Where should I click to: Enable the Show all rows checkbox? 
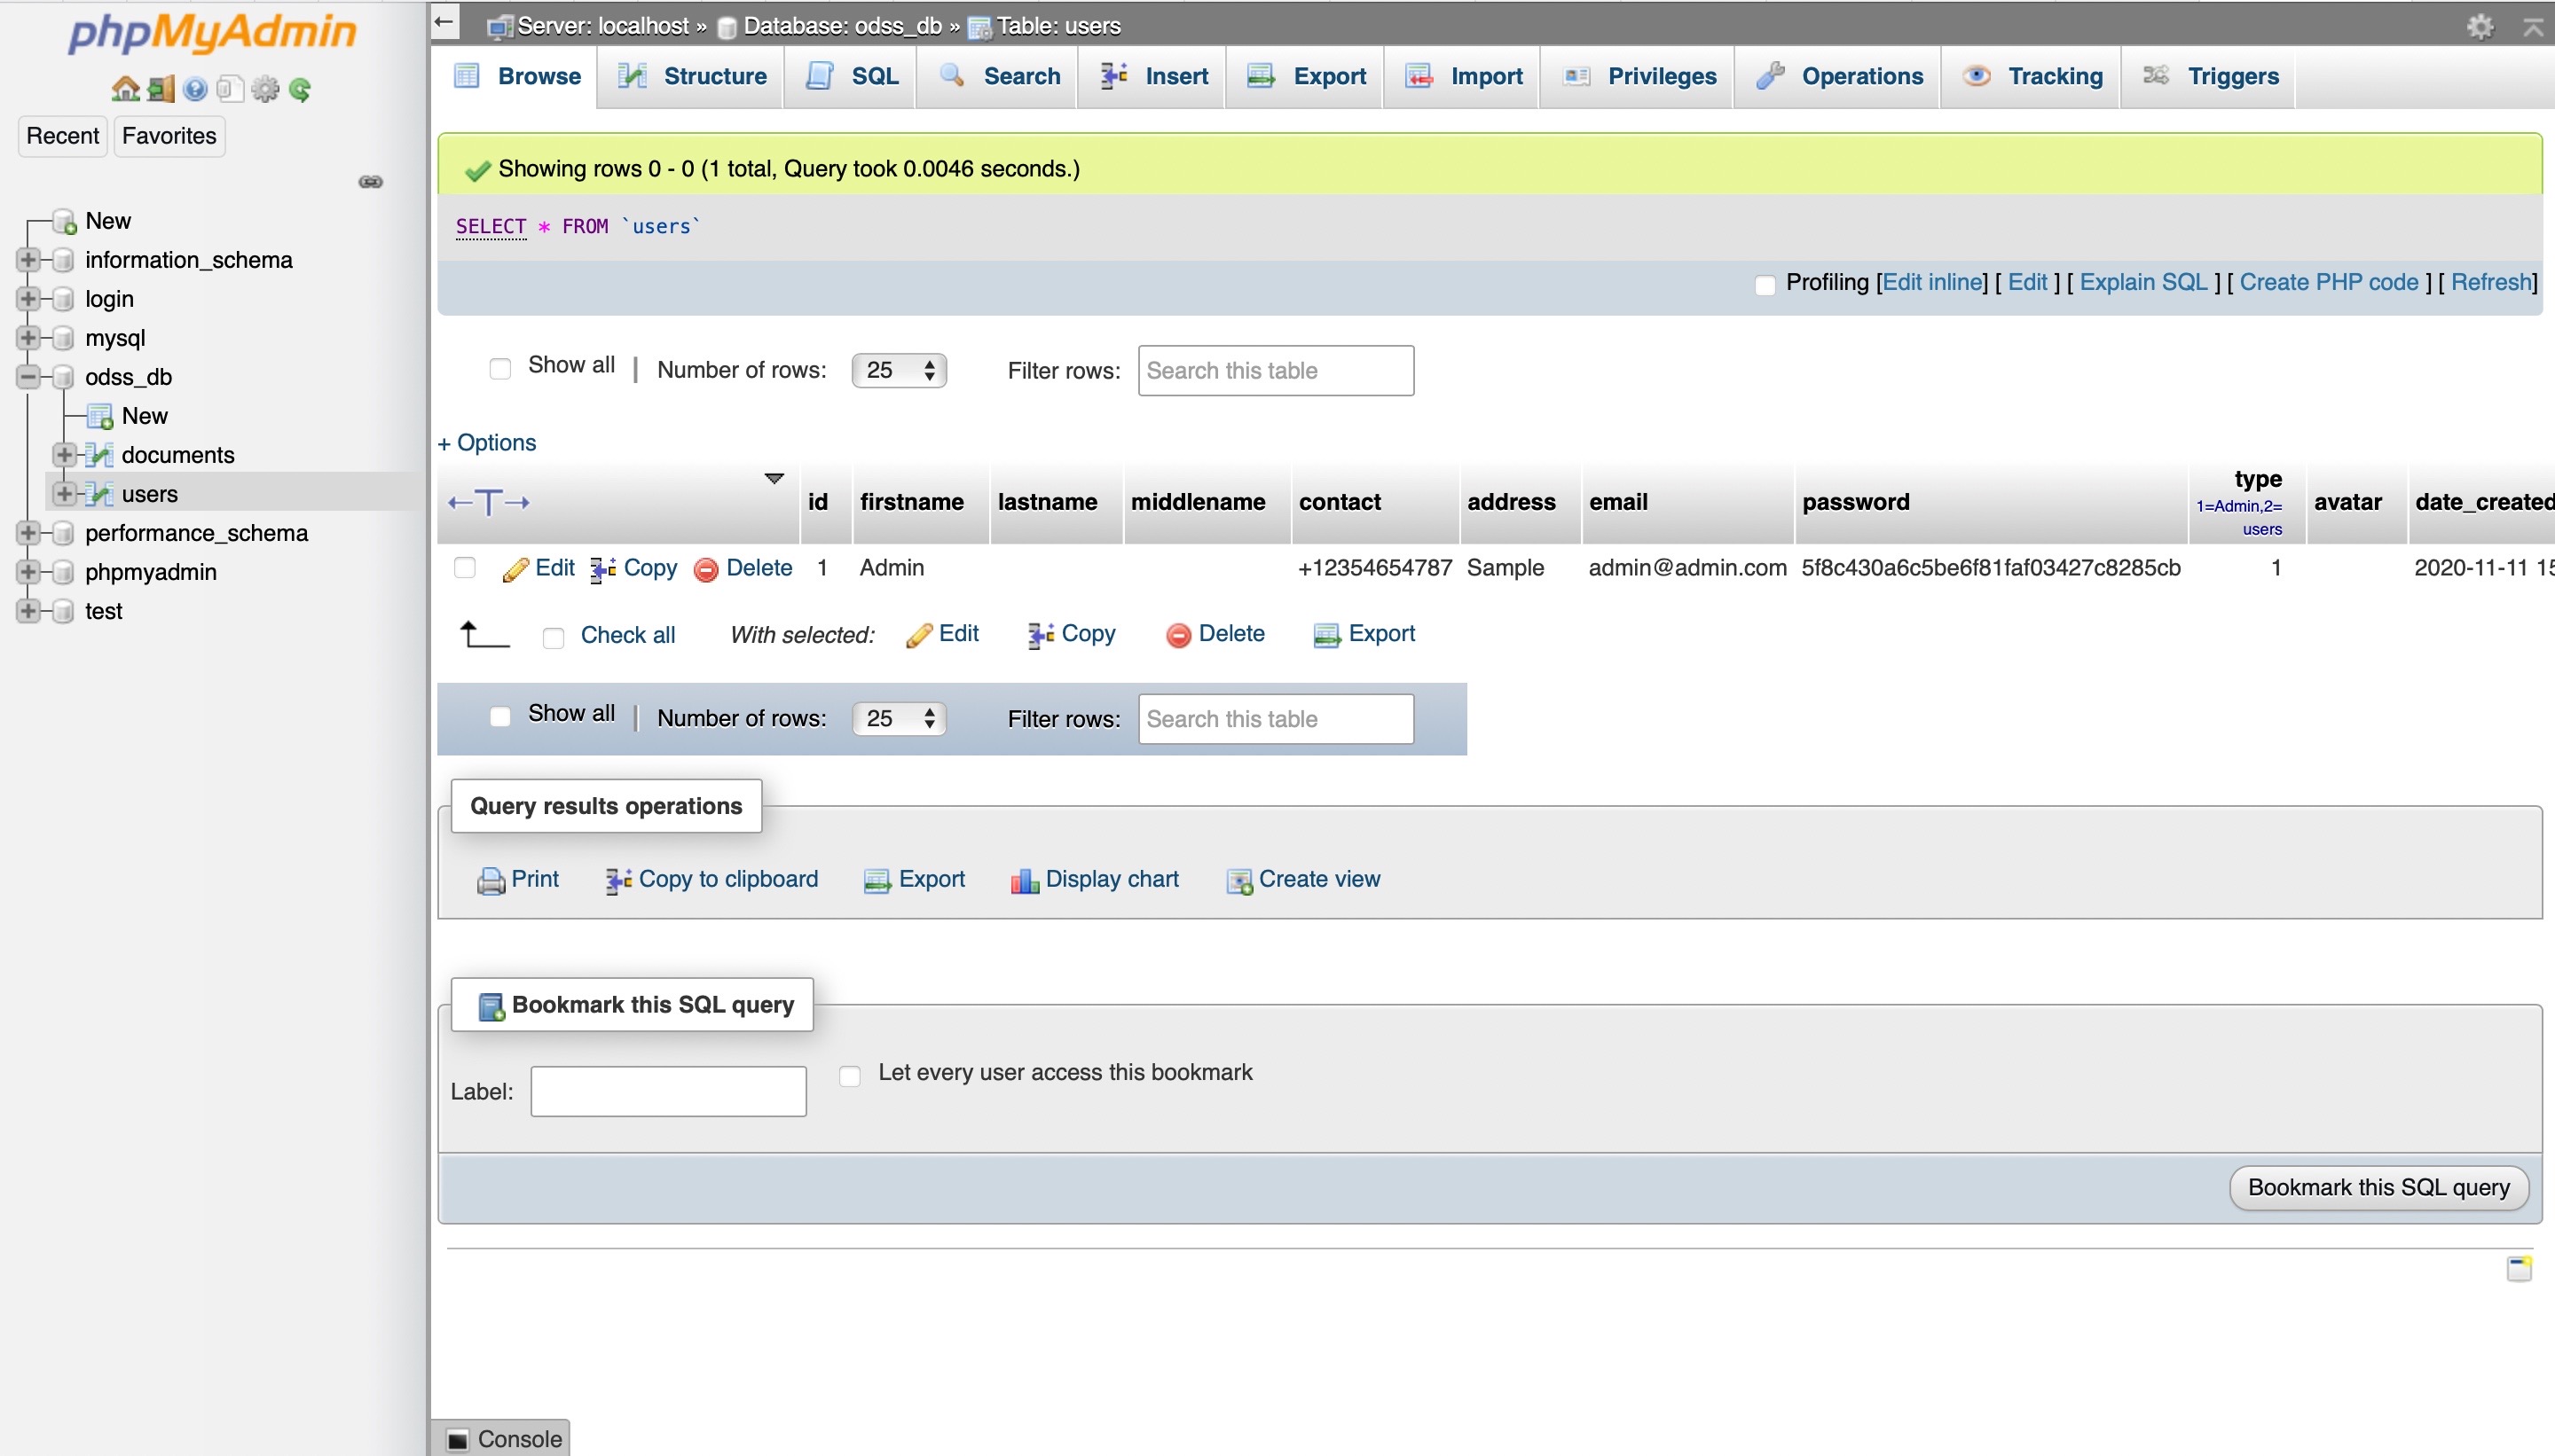500,368
